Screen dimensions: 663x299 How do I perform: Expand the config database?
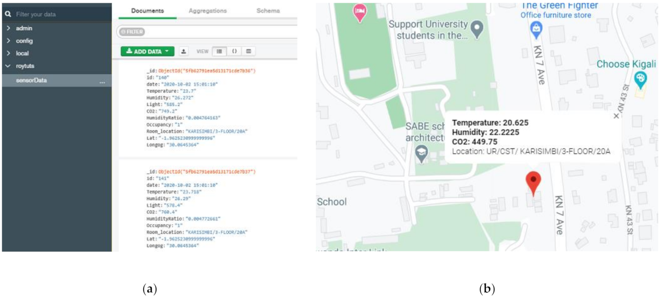coord(8,41)
